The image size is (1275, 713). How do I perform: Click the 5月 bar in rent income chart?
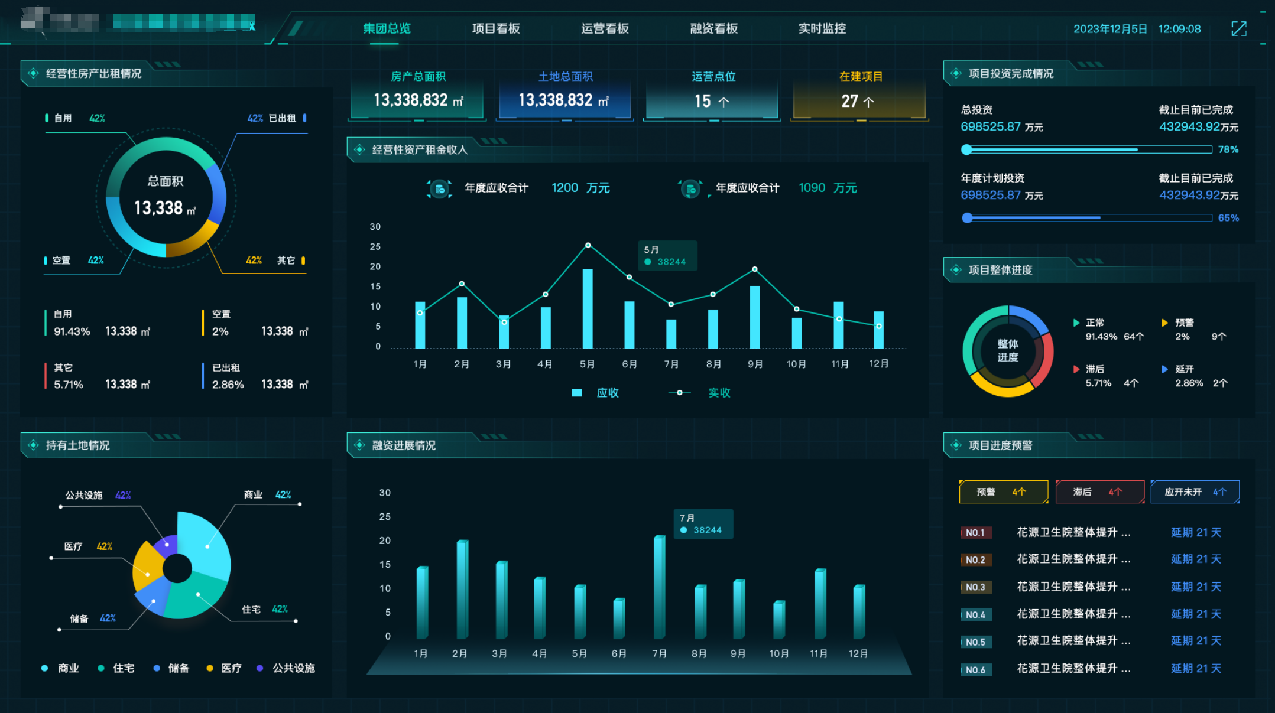click(588, 308)
